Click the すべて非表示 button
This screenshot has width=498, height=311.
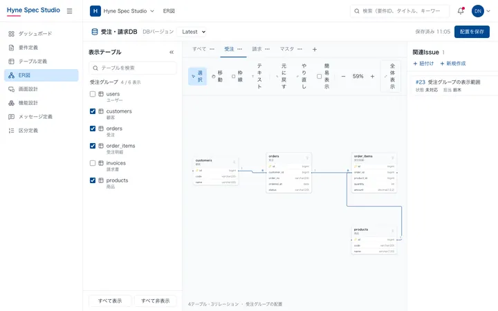coord(156,301)
